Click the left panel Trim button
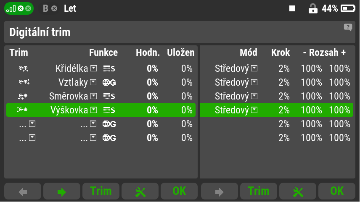 click(x=101, y=191)
